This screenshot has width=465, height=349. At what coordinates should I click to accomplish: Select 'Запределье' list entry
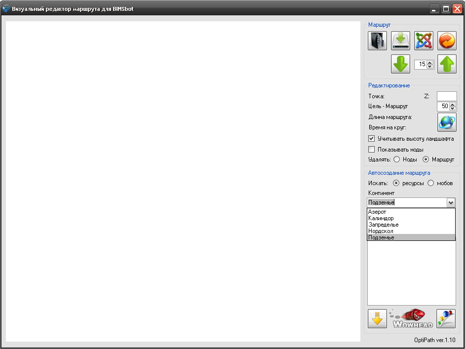coord(383,225)
